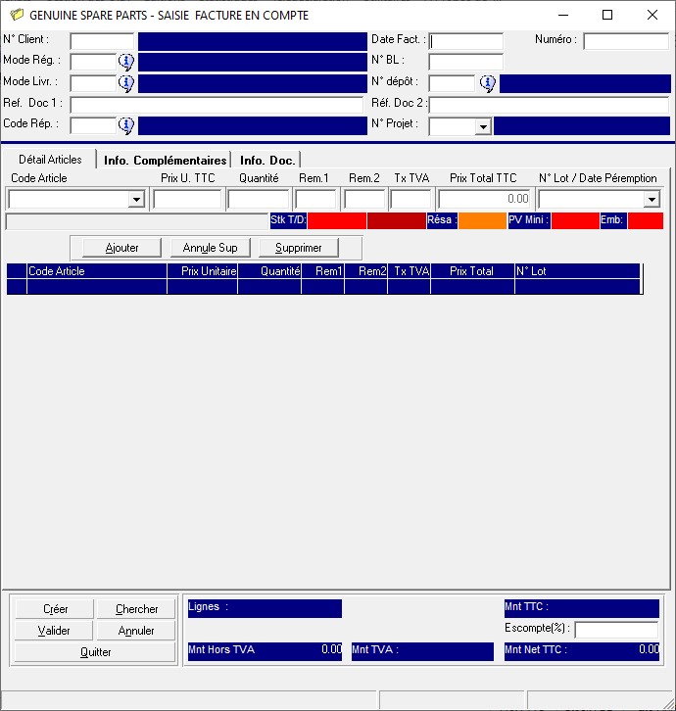
Task: Select the Détail Articles tab
Action: click(50, 159)
